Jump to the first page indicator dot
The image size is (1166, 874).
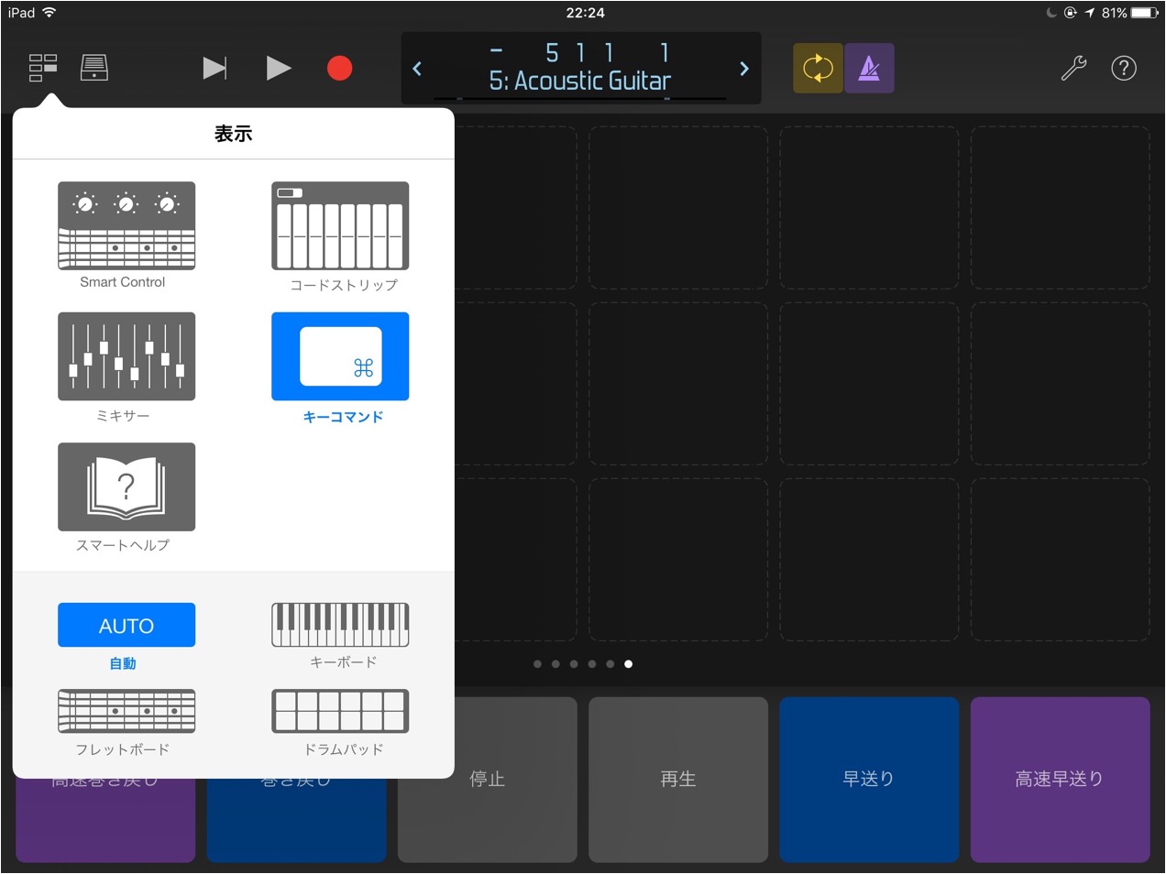(x=537, y=664)
